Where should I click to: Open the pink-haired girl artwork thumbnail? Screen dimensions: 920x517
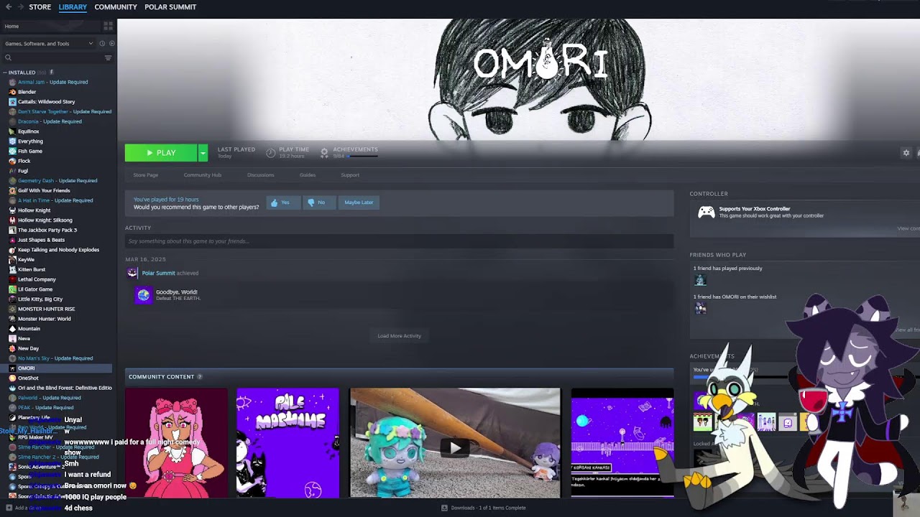click(x=176, y=442)
